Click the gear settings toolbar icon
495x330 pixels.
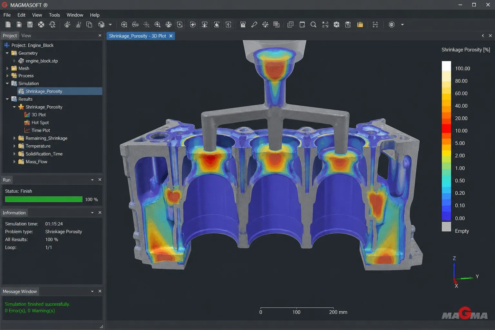click(x=336, y=24)
